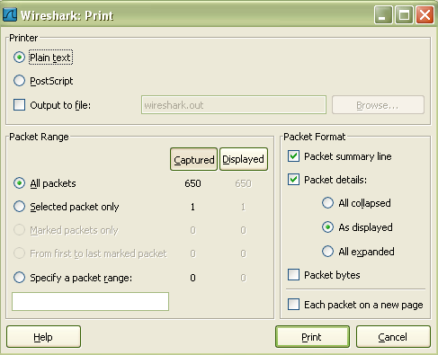Minimize the Wireshark Print dialog
Image resolution: width=438 pixels, height=355 pixels.
tap(383, 14)
